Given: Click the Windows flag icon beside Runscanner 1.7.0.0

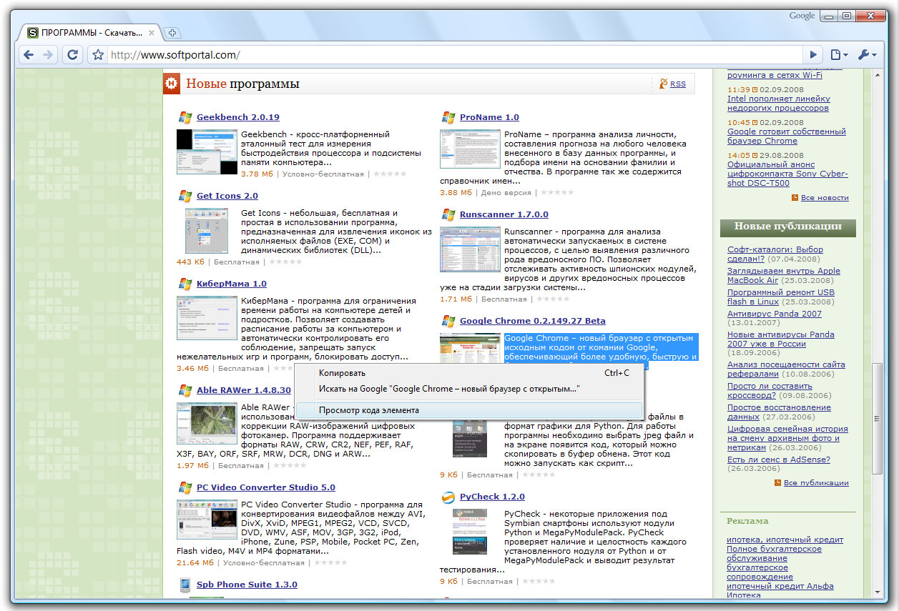Looking at the screenshot, I should point(448,214).
